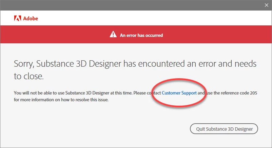Open the Customer Support link
Viewport: 272px width, 148px height.
(x=179, y=93)
